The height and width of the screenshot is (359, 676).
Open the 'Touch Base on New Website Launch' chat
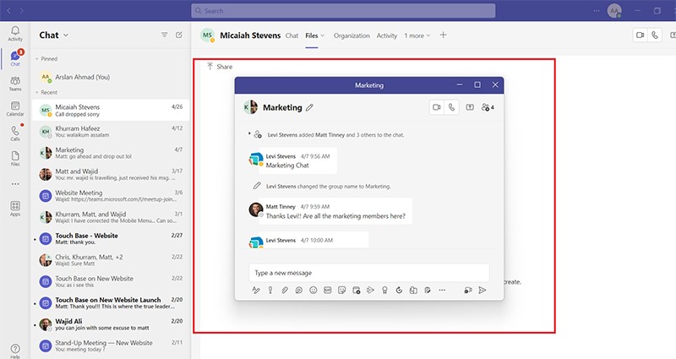pos(111,303)
